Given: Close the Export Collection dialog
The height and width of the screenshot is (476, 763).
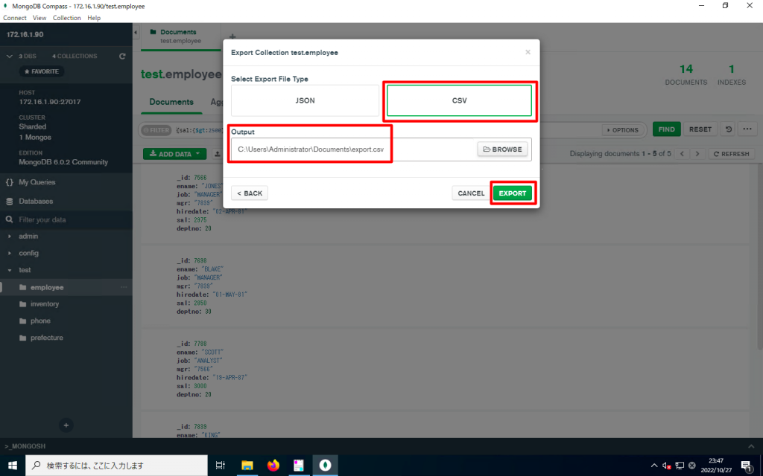Looking at the screenshot, I should point(528,52).
